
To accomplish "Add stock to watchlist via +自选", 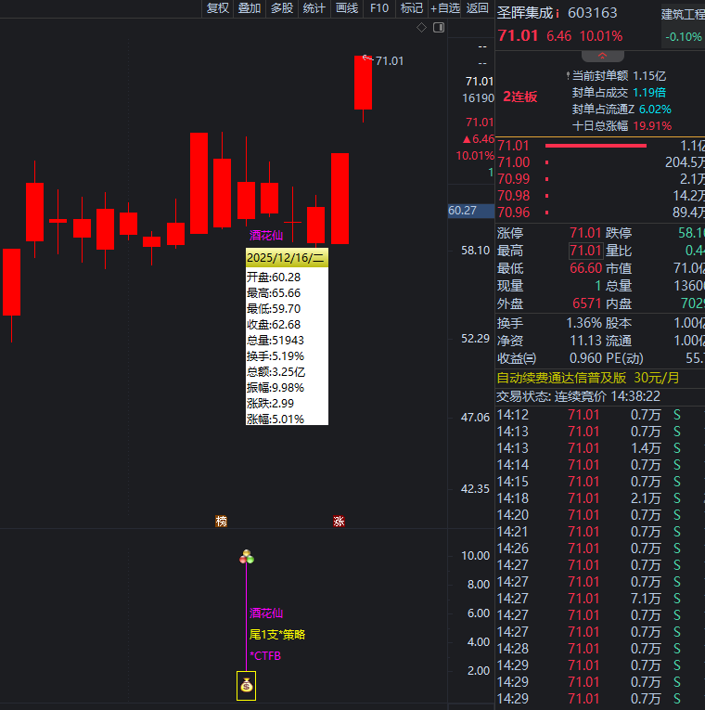I will click(445, 8).
